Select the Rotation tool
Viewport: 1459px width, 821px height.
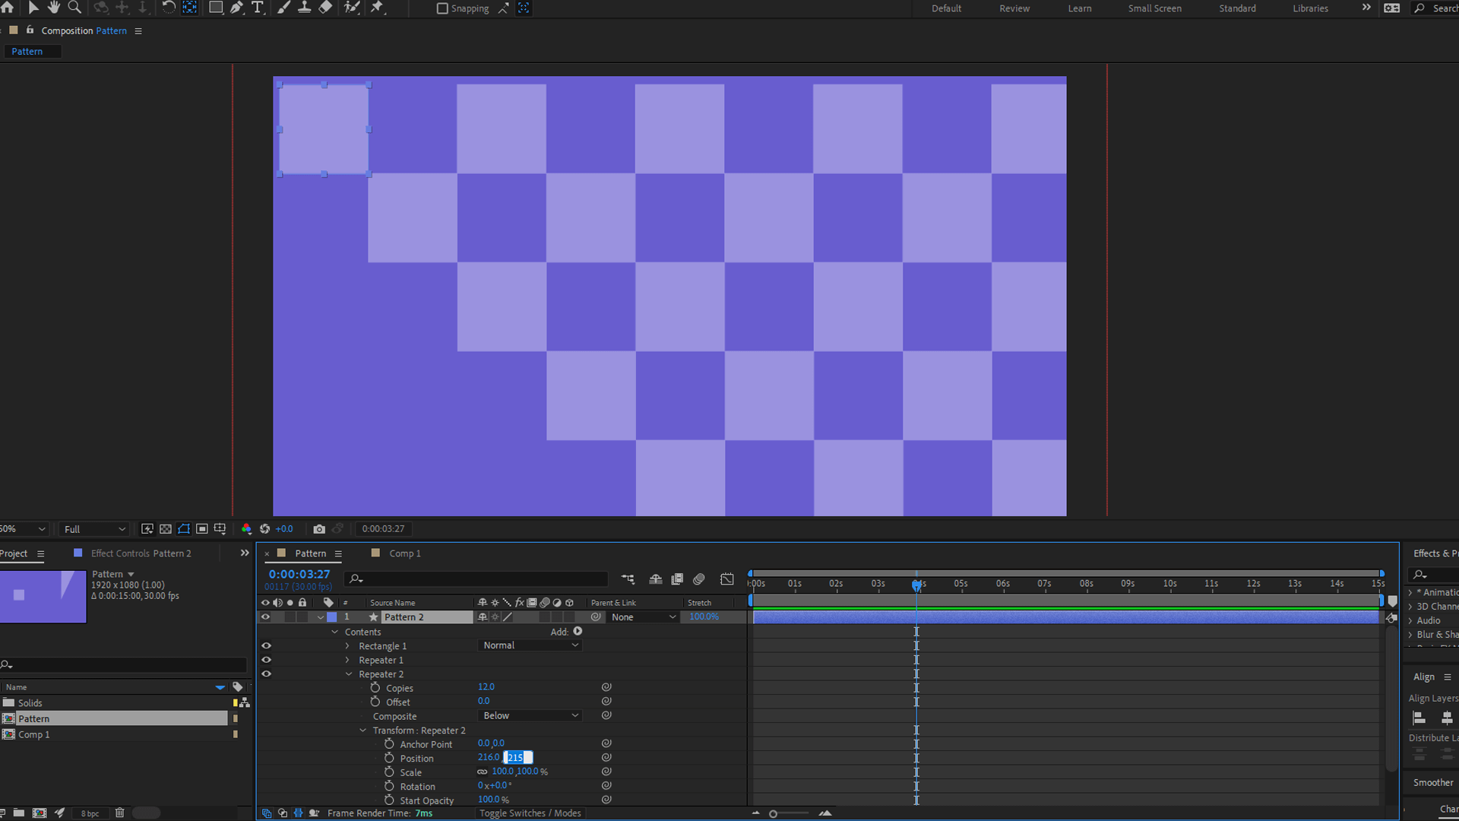168,8
